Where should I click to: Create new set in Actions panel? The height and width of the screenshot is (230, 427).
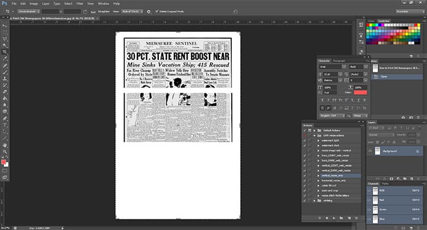point(341,218)
